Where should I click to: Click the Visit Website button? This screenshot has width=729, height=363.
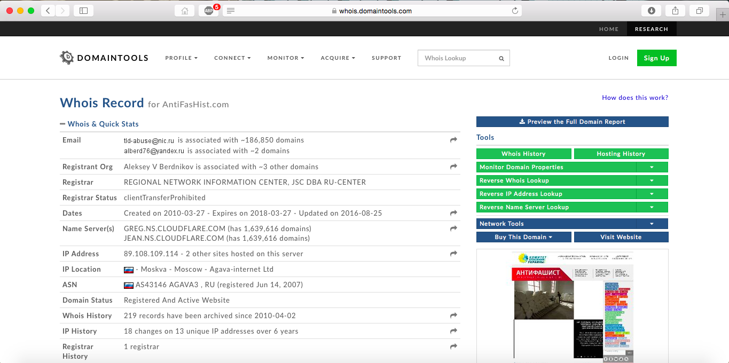tap(621, 237)
